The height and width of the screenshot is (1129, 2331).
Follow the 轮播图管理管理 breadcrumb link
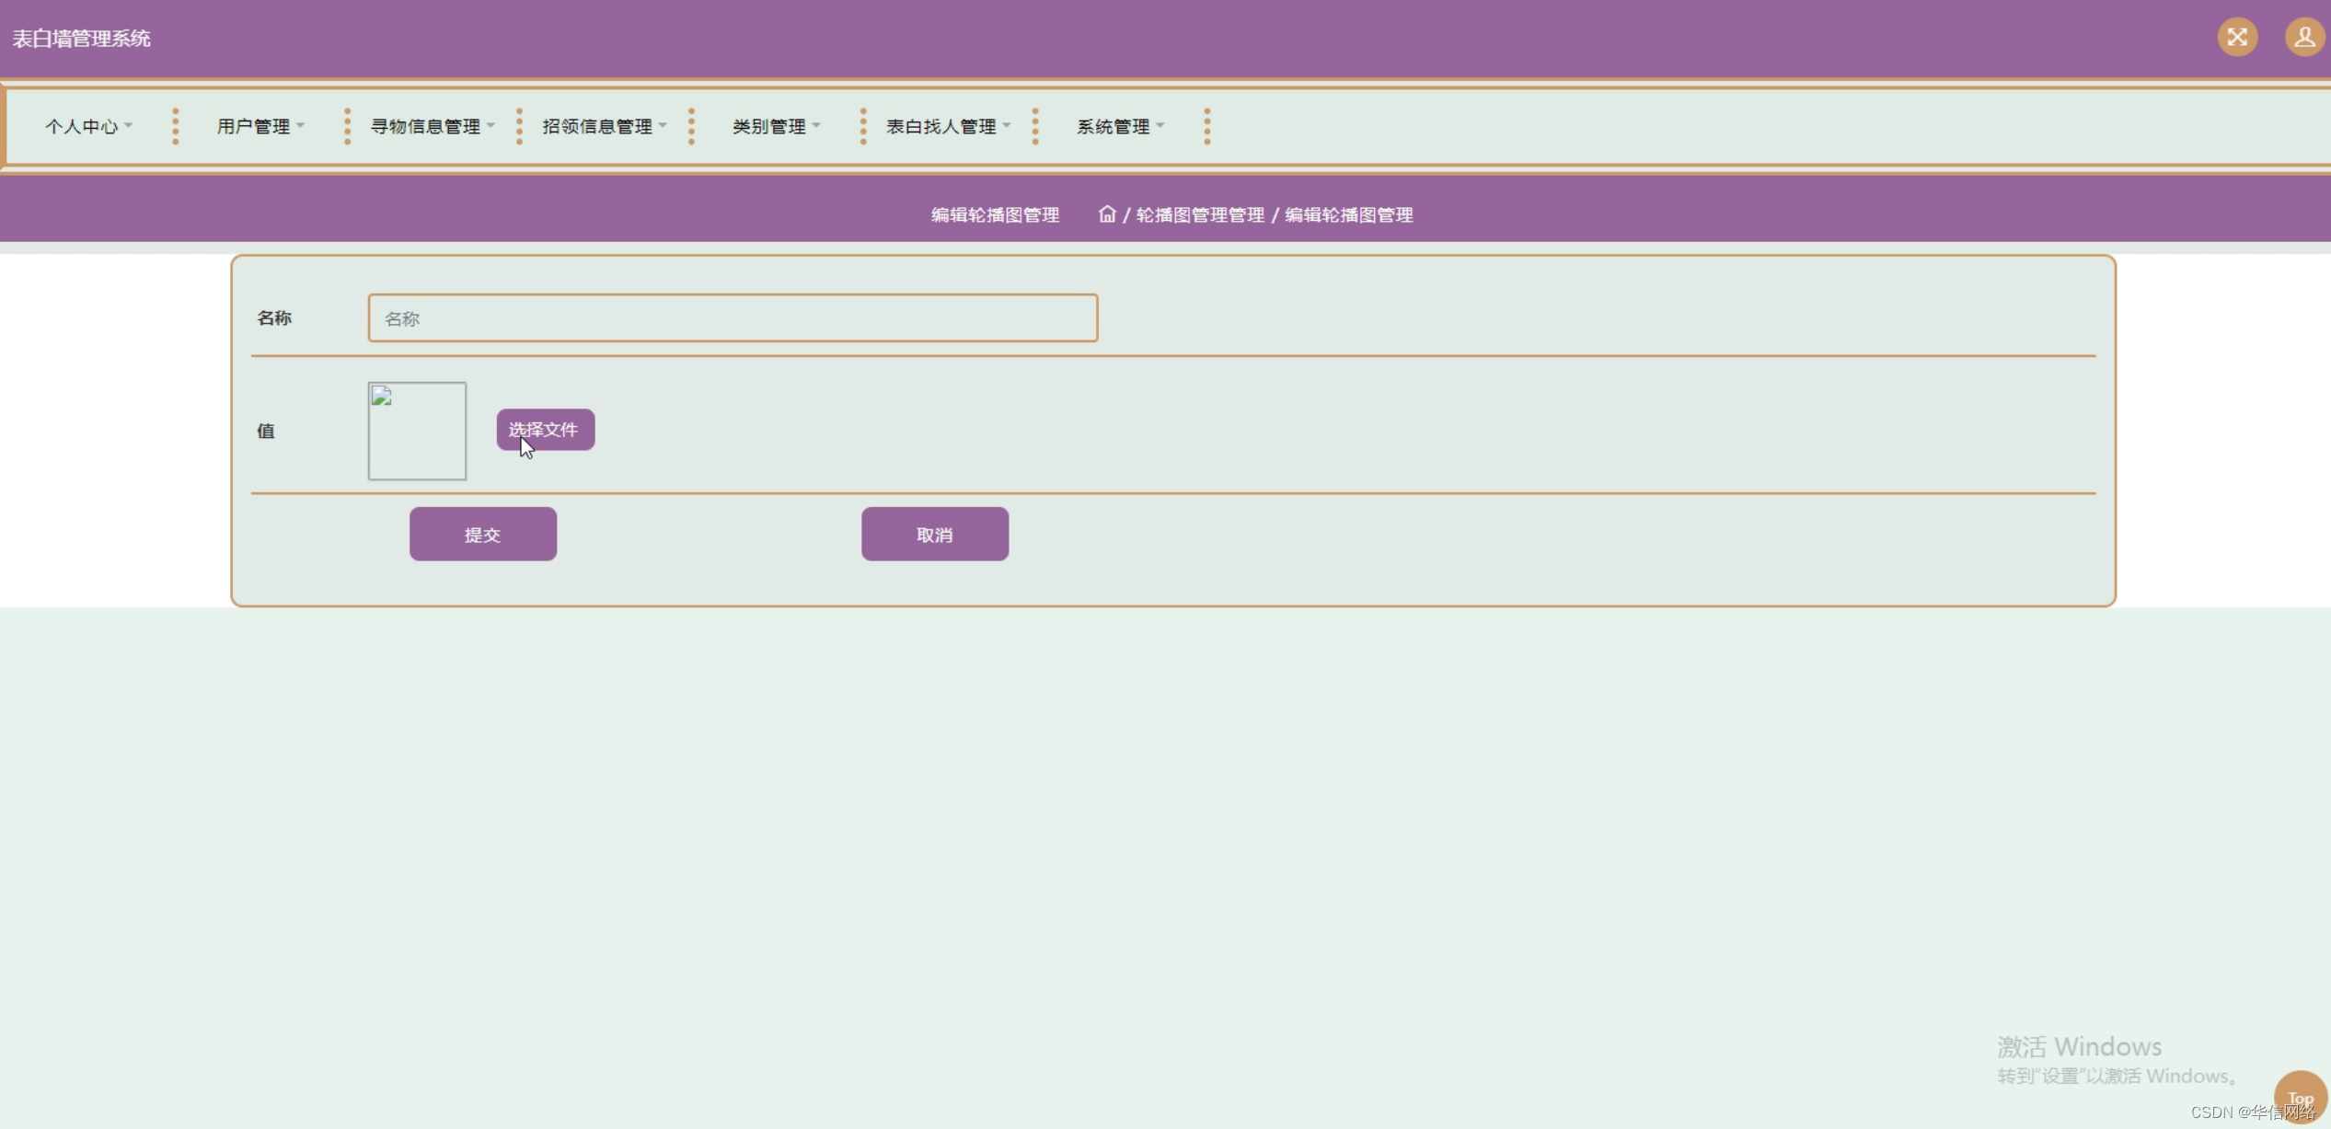(1200, 214)
